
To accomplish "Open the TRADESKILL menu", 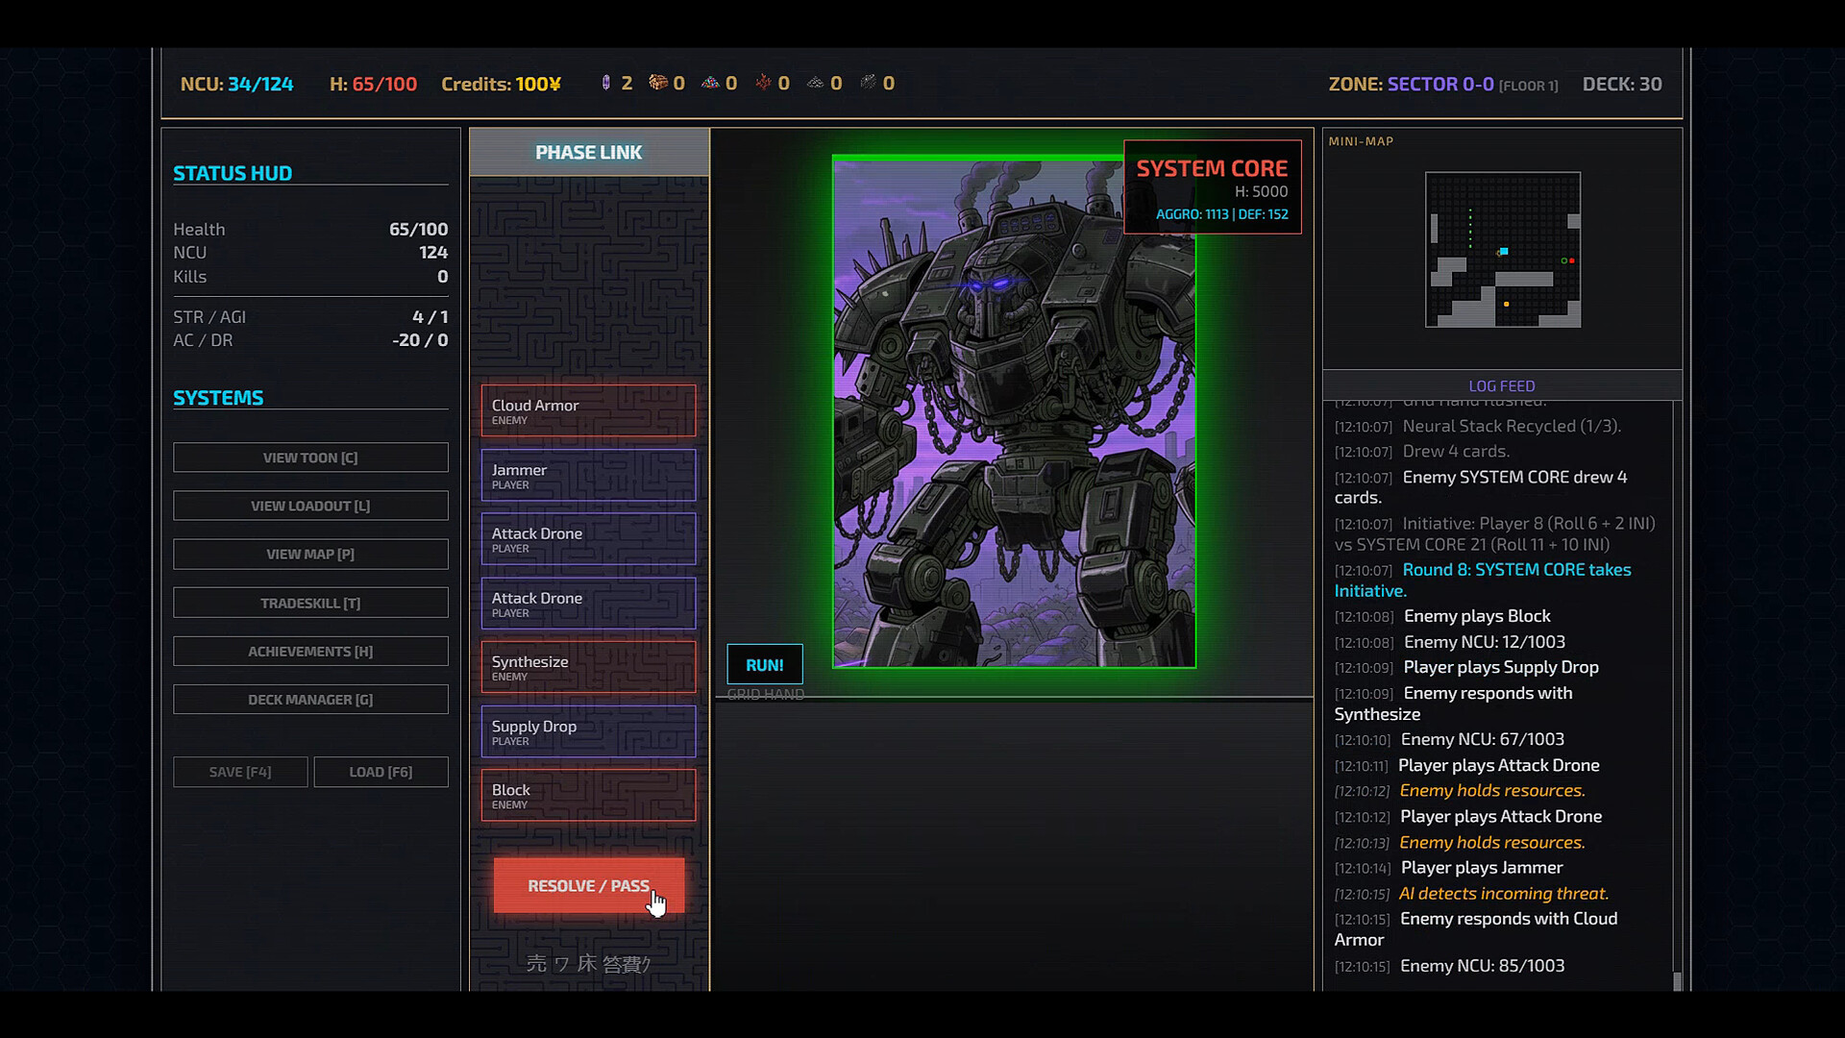I will point(310,603).
